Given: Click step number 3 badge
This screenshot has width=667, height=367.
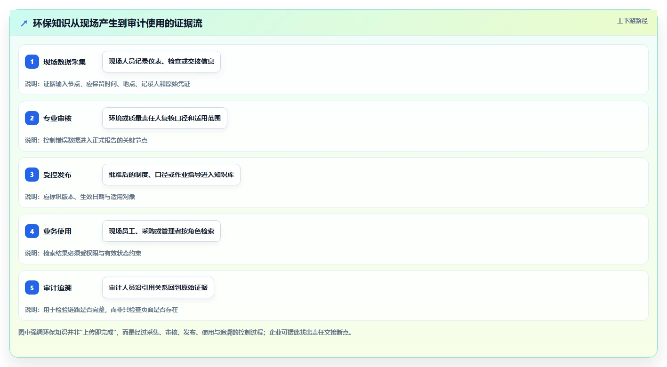Looking at the screenshot, I should click(x=32, y=175).
